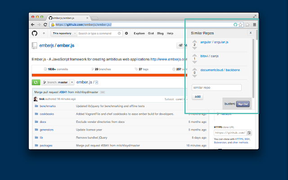The height and width of the screenshot is (180, 288).
Task: Open the emberjs owner link
Action: (46, 45)
